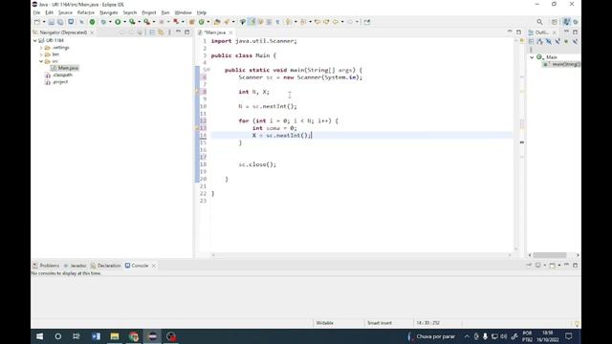Switch to the Declaration tab
The width and height of the screenshot is (612, 344).
click(106, 266)
